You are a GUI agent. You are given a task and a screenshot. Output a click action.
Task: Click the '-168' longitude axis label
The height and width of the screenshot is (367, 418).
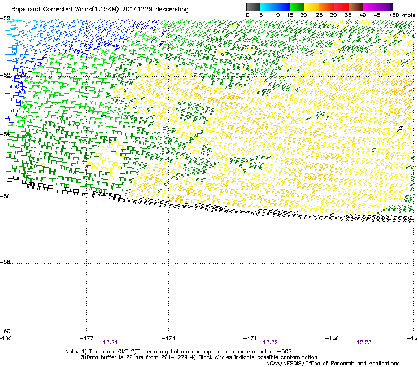332,338
